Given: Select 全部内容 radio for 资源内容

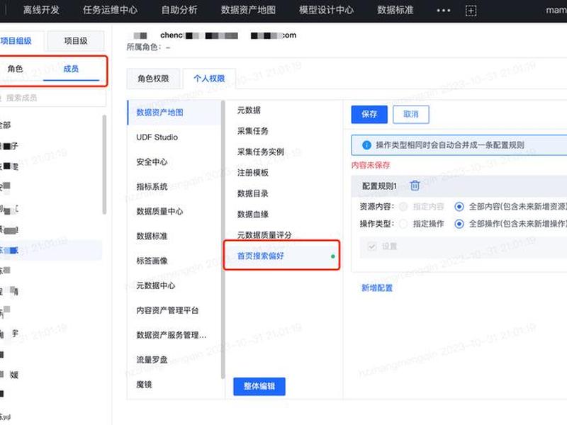Looking at the screenshot, I should point(459,207).
